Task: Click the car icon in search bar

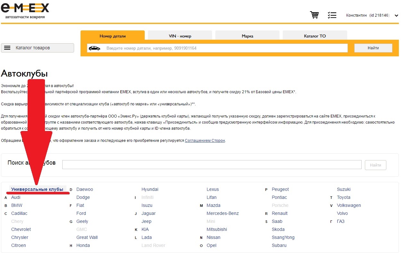Action: point(94,48)
